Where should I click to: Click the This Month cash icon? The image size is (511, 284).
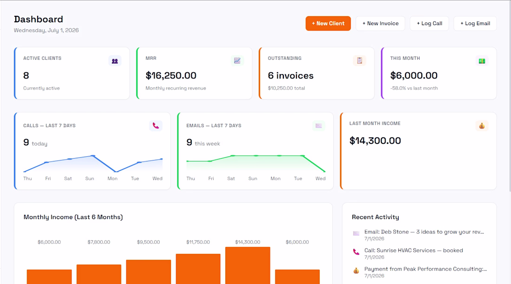pos(482,61)
